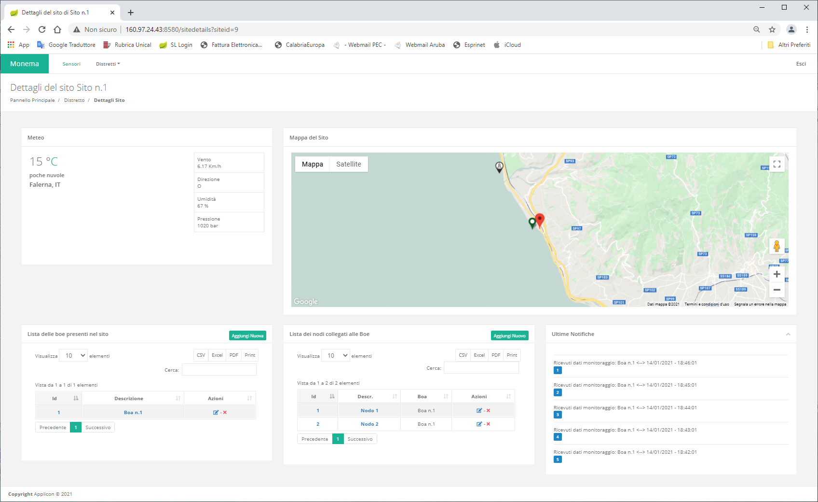Zoom in on the site map
The width and height of the screenshot is (818, 502).
point(777,274)
